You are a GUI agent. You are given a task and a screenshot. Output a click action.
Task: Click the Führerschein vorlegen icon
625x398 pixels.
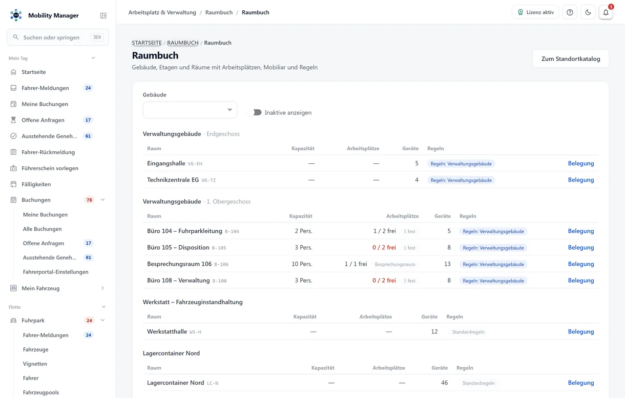[14, 168]
